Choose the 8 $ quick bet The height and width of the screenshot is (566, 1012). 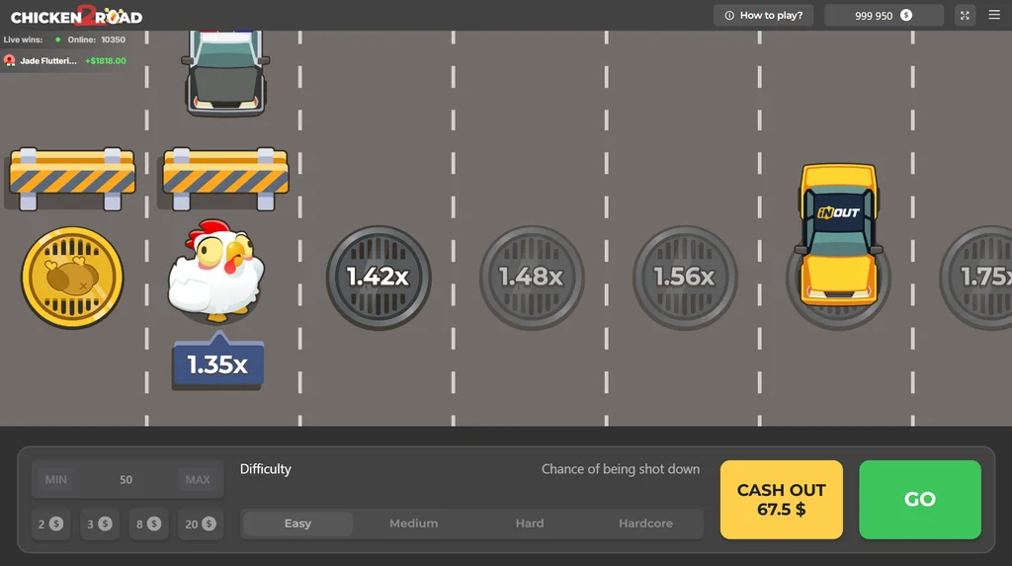pos(148,525)
